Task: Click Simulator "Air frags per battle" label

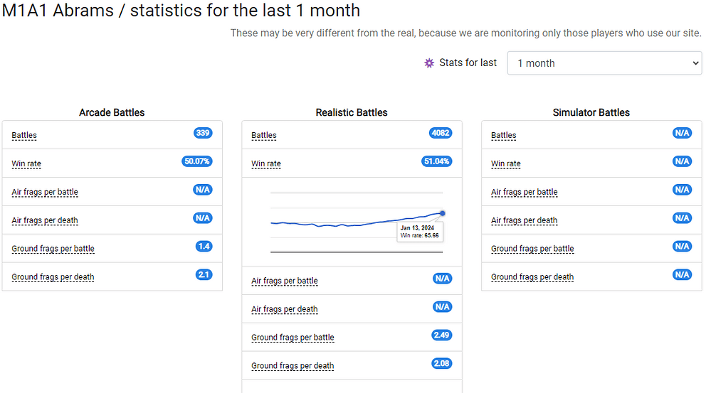Action: click(525, 192)
